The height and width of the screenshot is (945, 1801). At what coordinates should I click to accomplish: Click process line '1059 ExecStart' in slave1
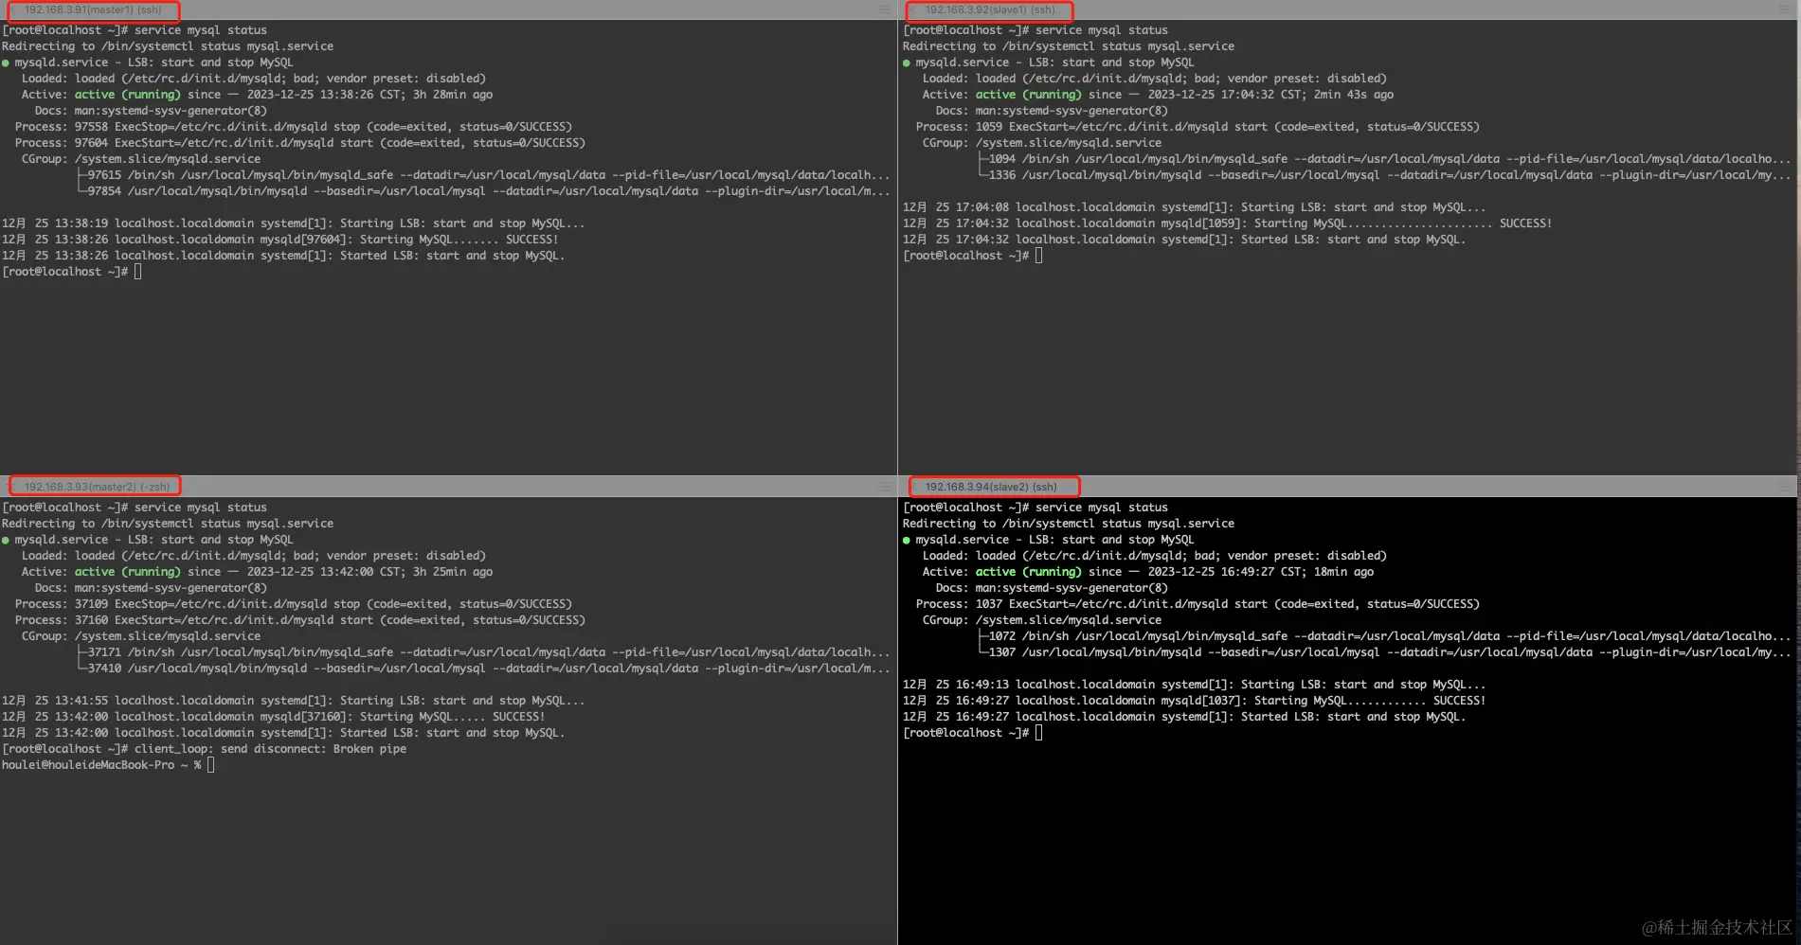pos(1198,127)
